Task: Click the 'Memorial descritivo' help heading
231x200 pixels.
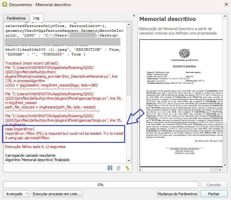Action: pos(168,19)
